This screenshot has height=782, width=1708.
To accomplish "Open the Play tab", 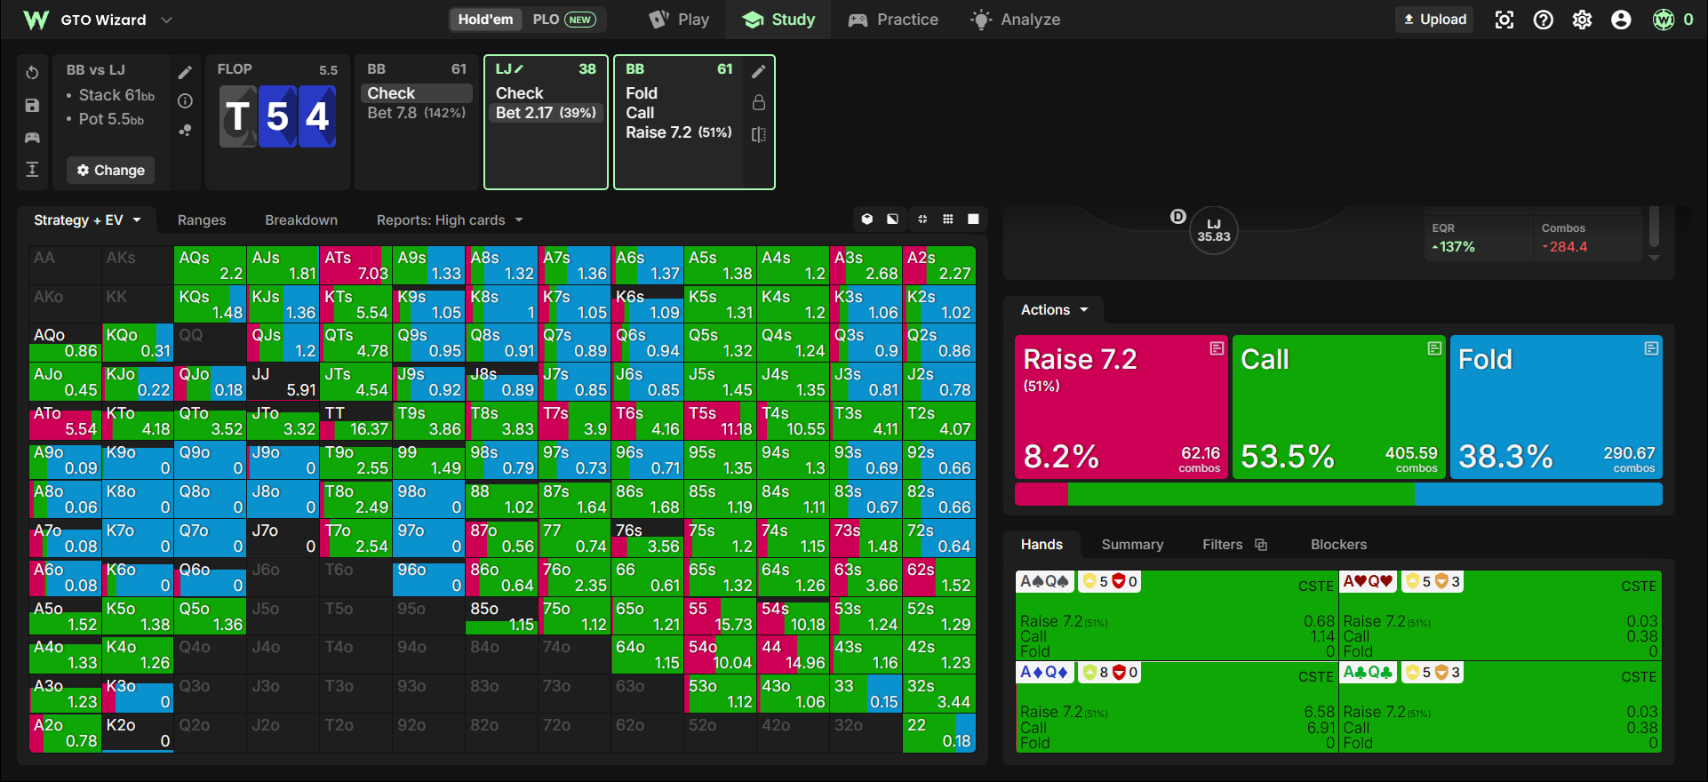I will click(679, 20).
